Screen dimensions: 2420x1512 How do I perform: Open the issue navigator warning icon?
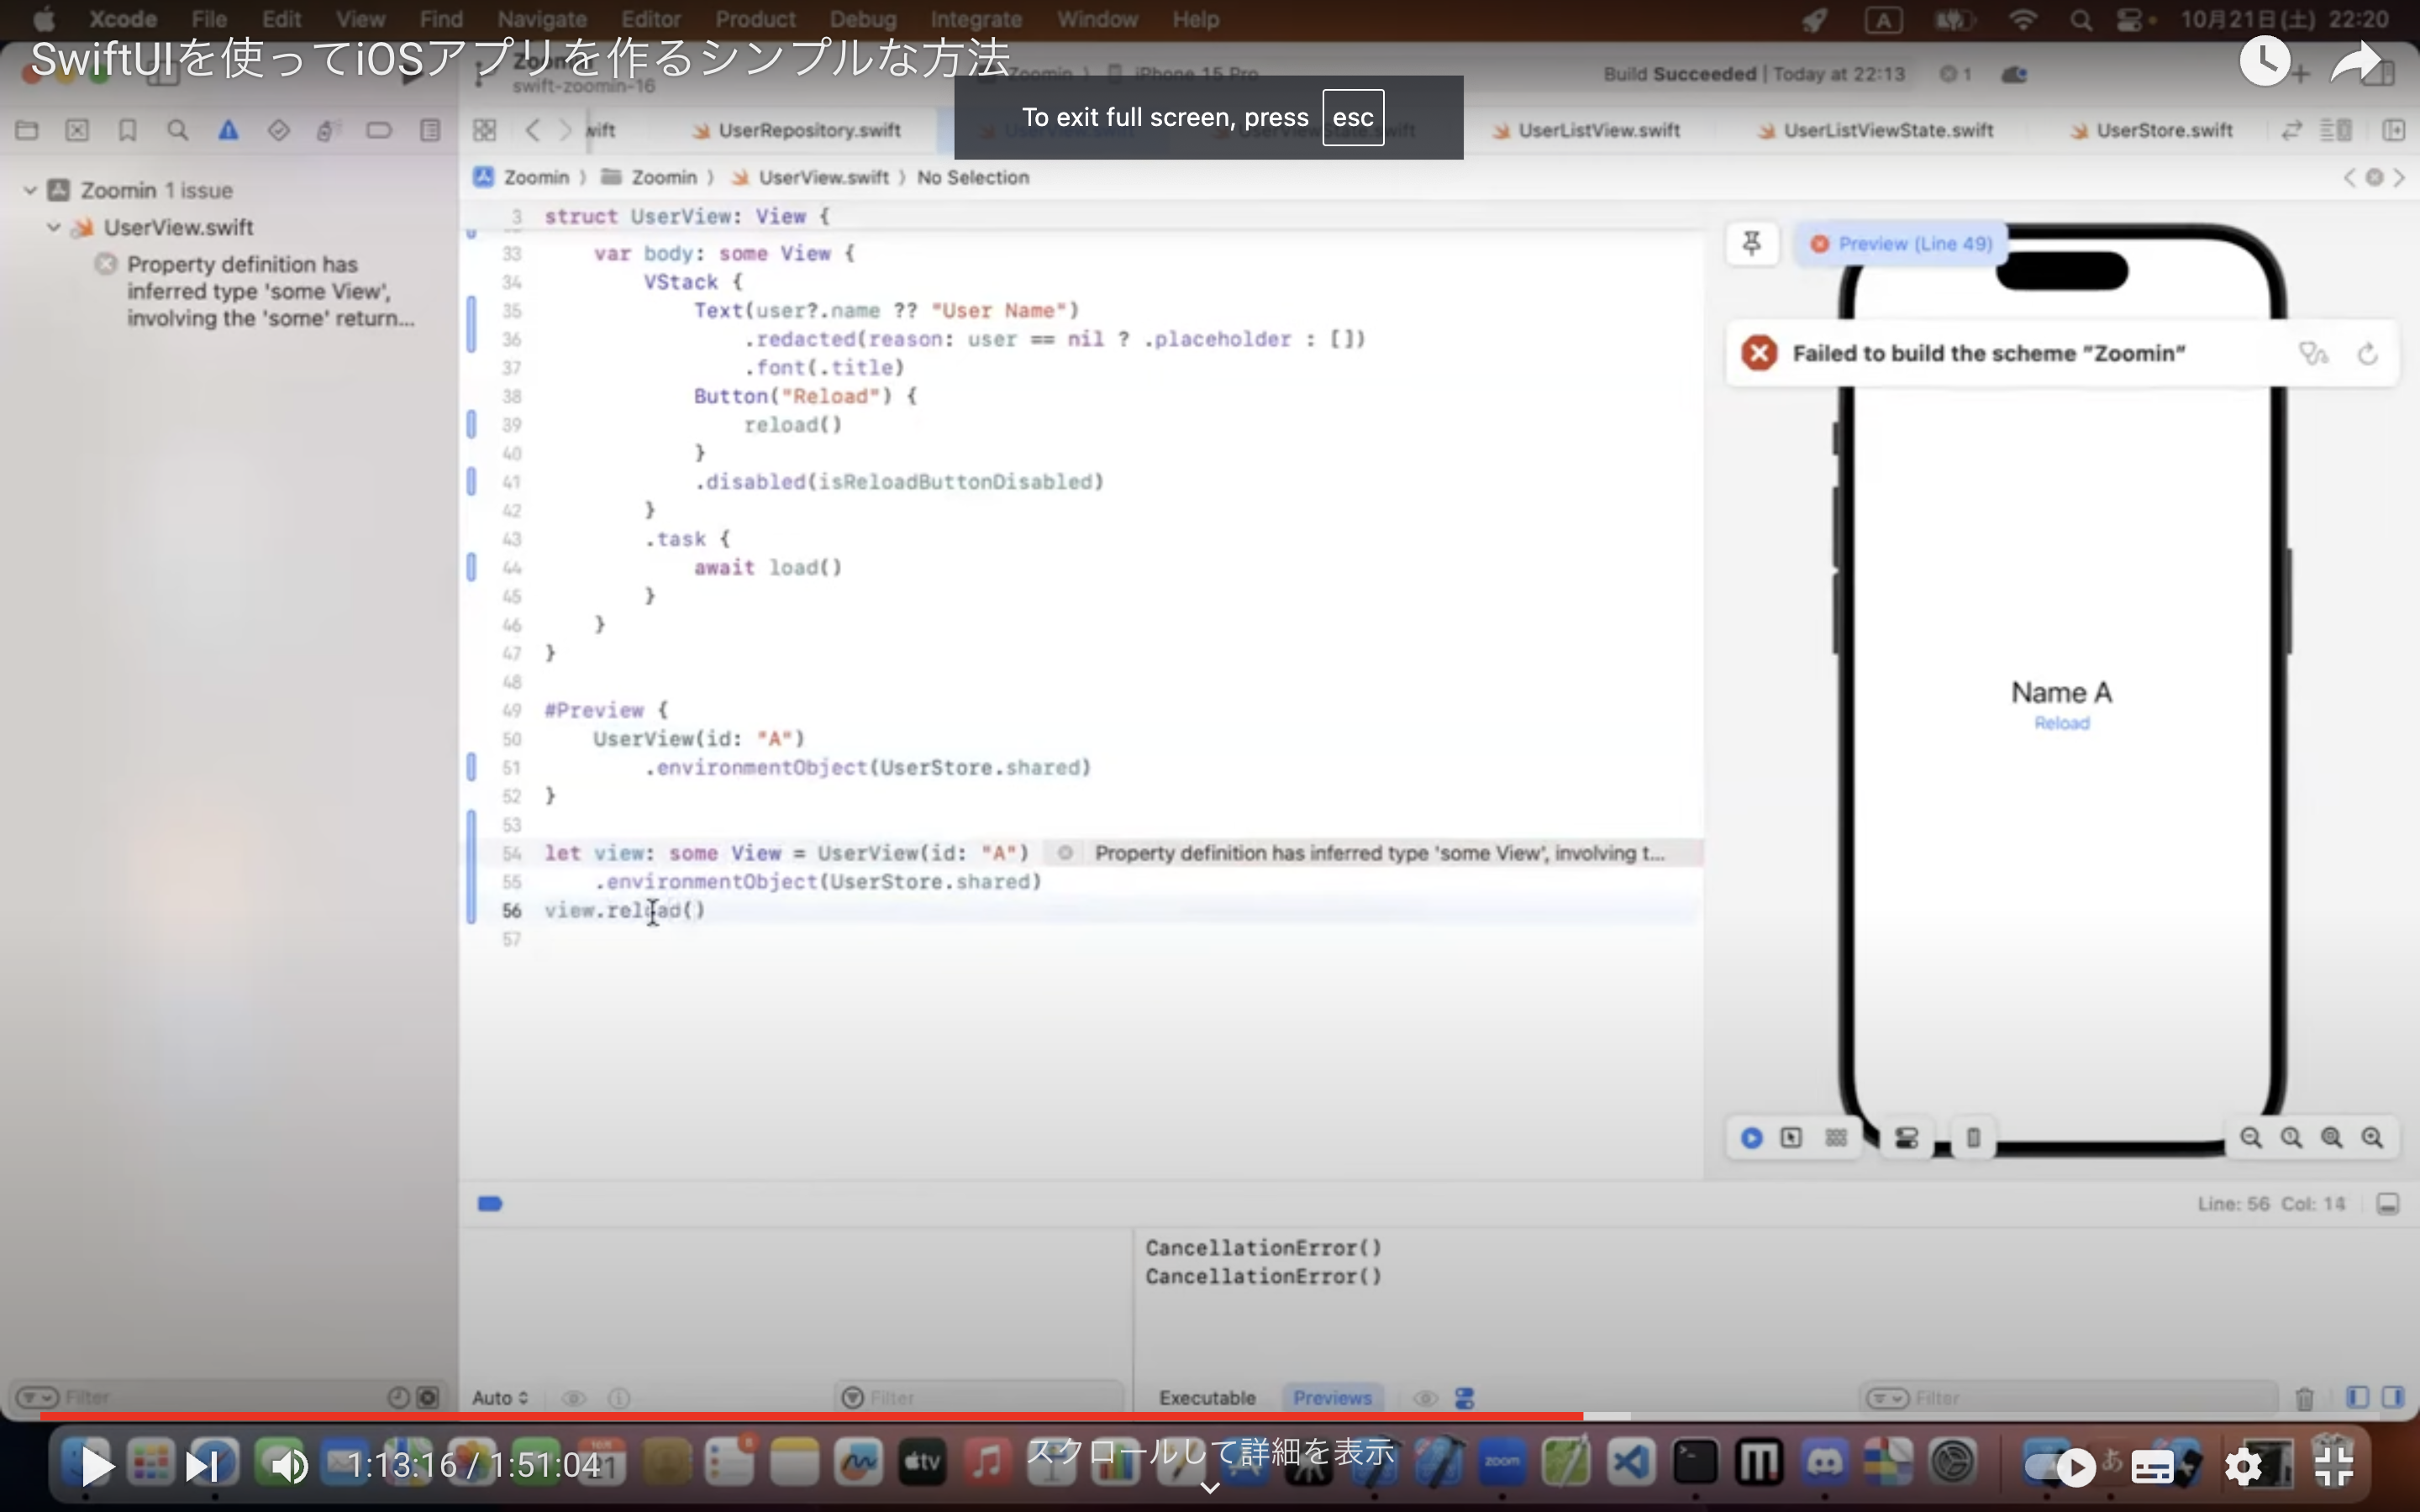pyautogui.click(x=229, y=131)
